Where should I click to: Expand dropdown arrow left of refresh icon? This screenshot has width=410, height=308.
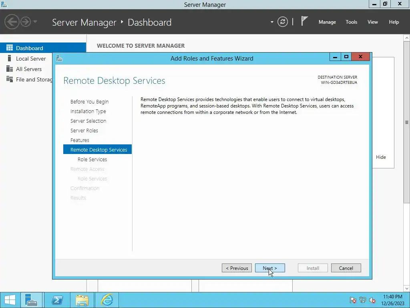coord(272,22)
